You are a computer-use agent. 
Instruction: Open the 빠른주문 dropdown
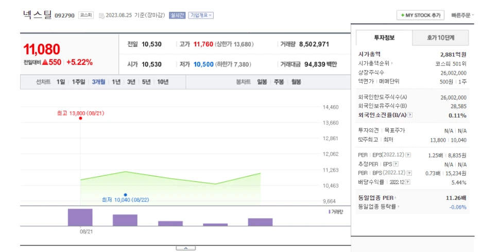point(462,15)
